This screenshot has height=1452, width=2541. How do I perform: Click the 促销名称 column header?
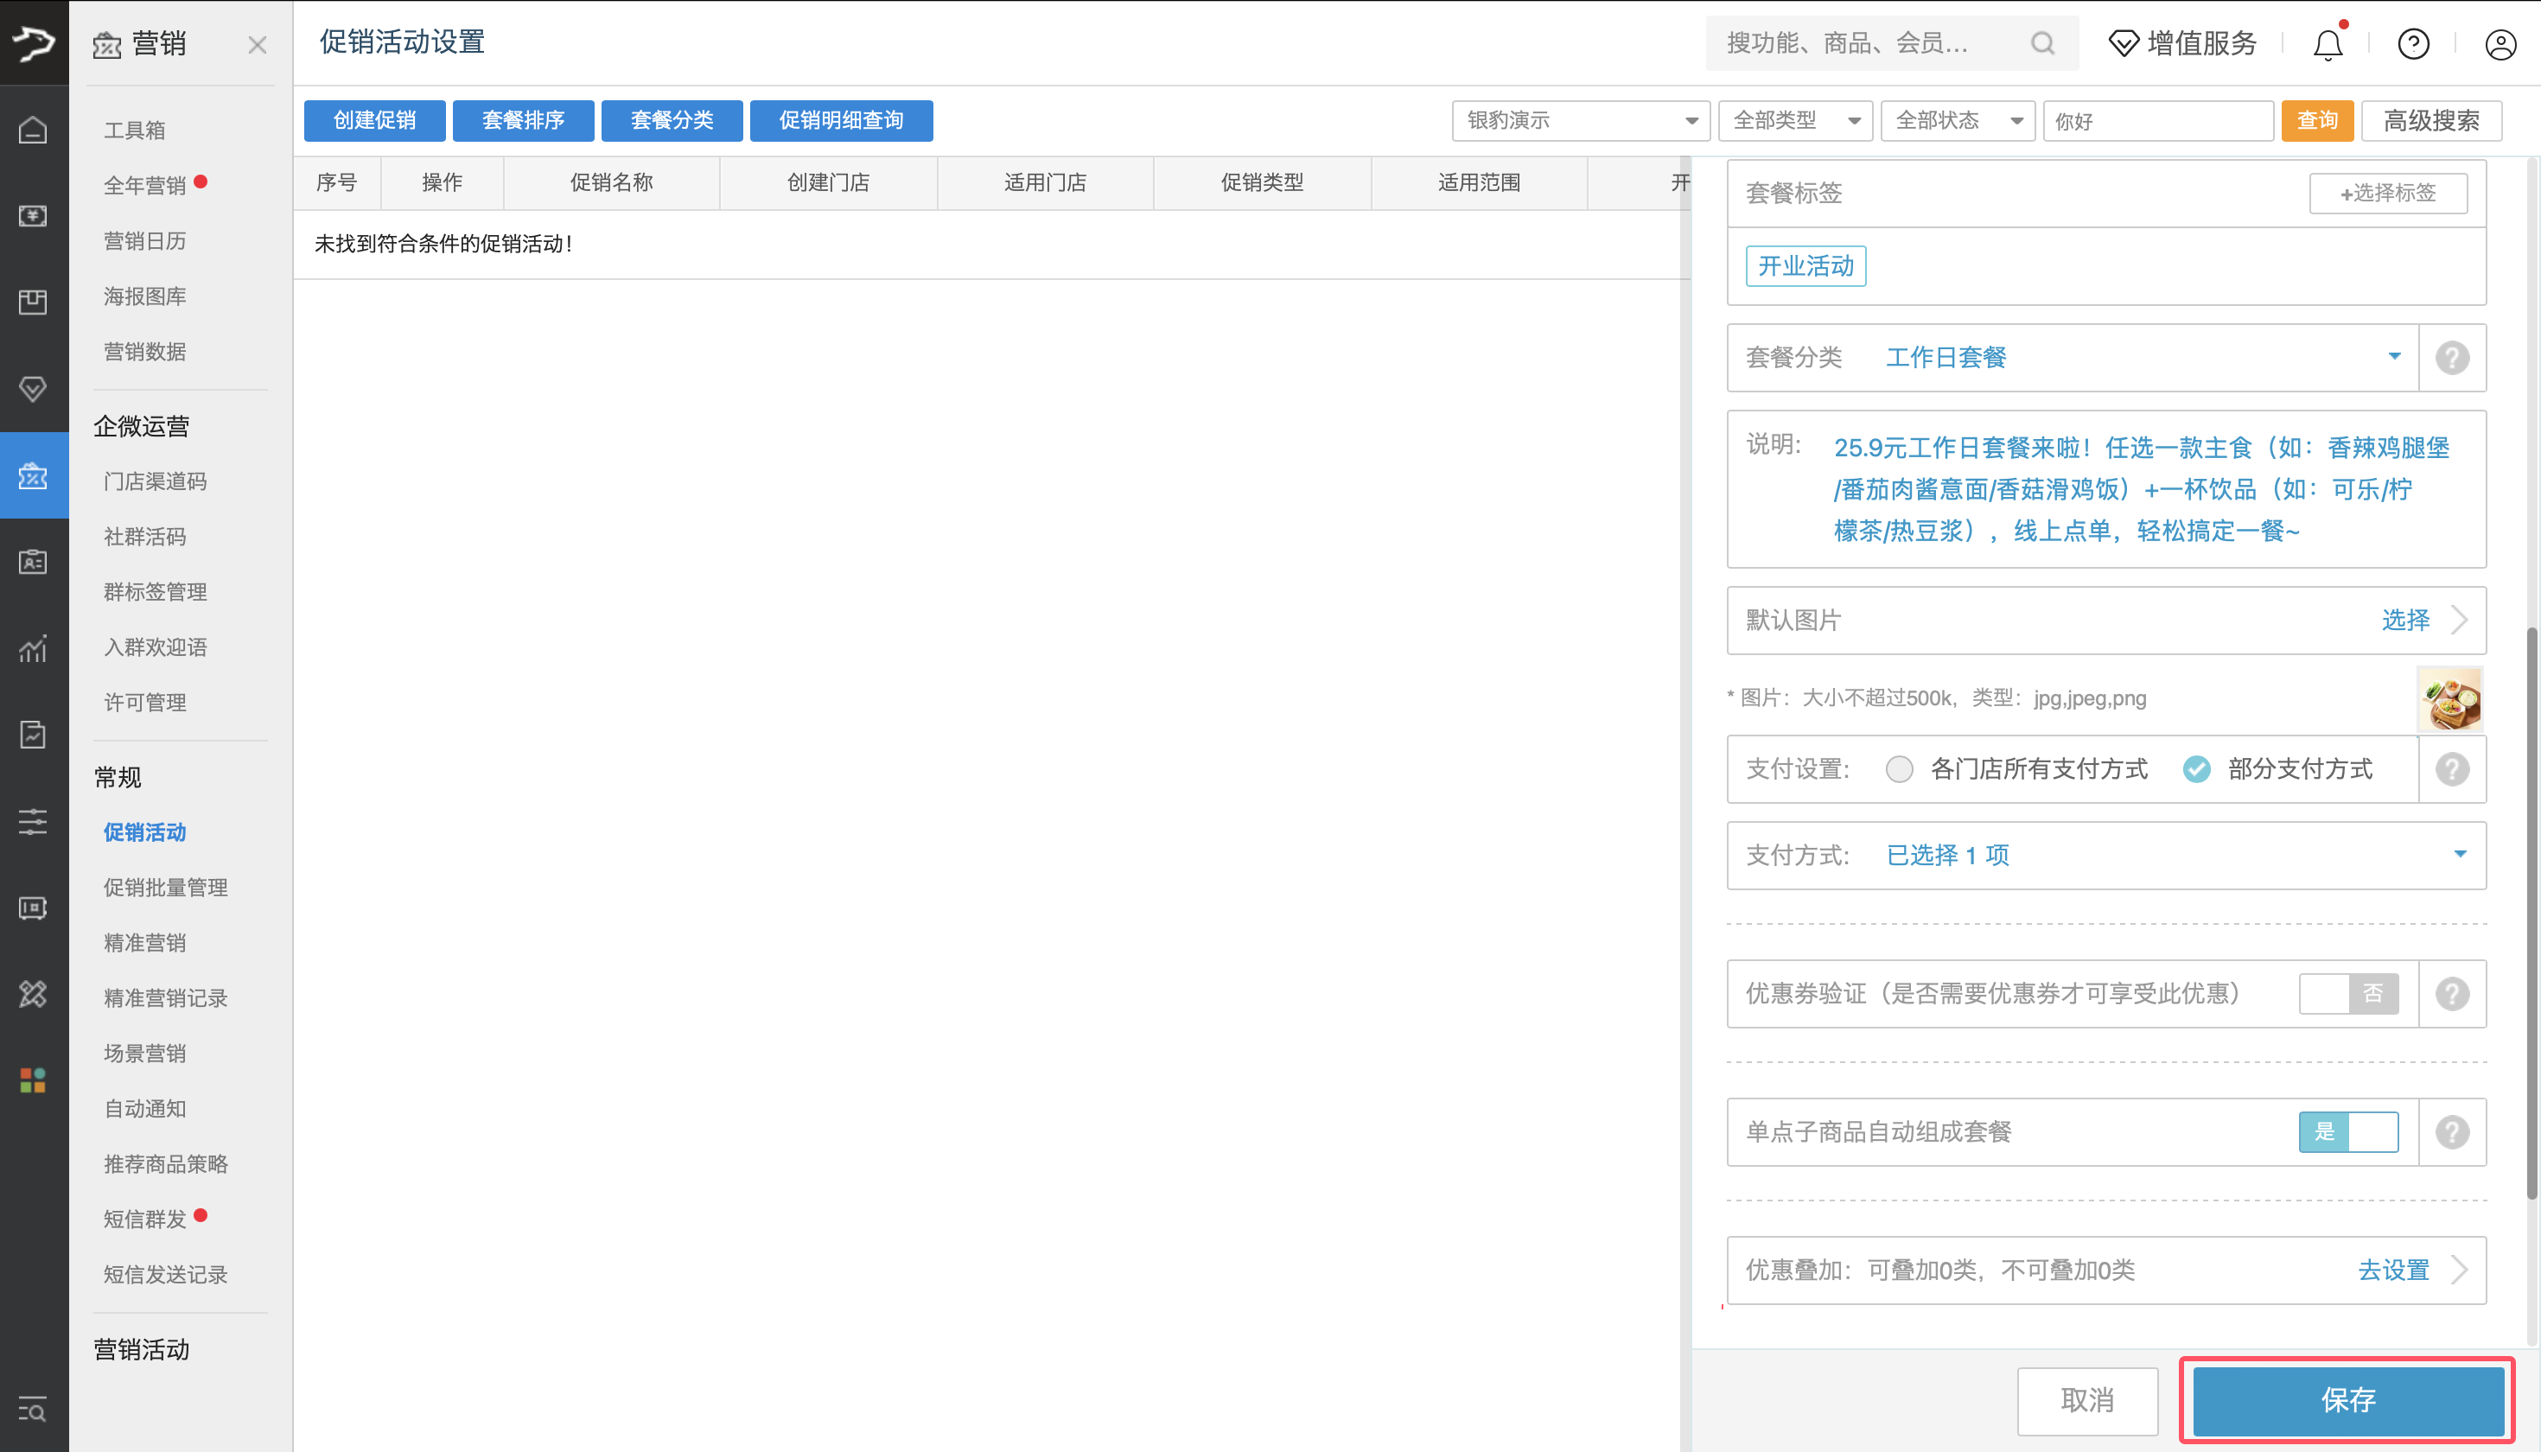pyautogui.click(x=611, y=182)
